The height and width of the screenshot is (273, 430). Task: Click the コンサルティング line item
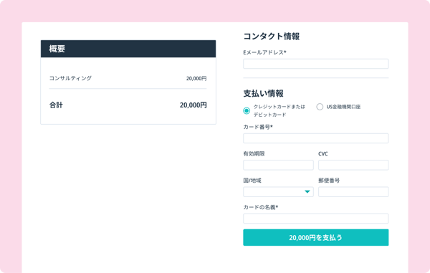point(70,78)
